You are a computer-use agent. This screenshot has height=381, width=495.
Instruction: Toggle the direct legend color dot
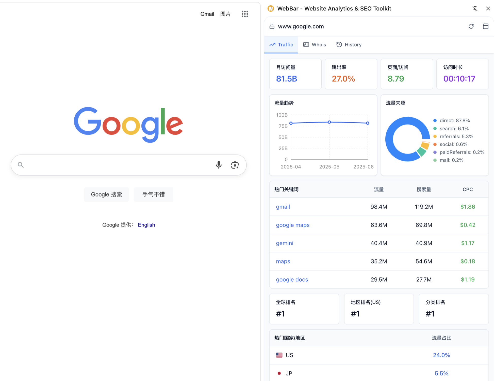[435, 121]
